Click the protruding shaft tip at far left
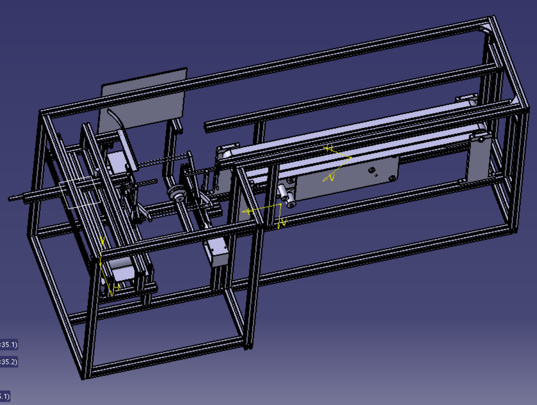This screenshot has width=537, height=405. click(13, 198)
